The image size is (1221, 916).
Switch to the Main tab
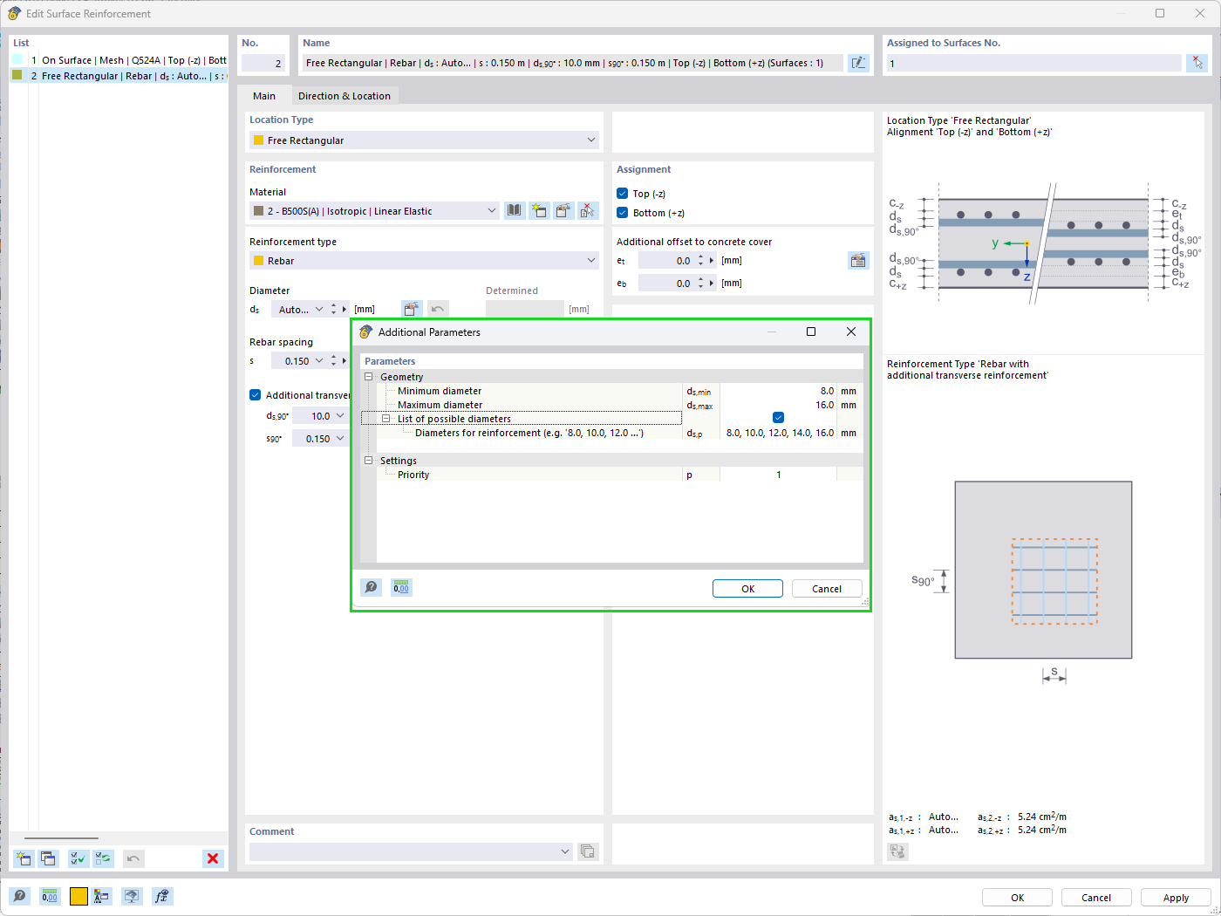click(264, 96)
